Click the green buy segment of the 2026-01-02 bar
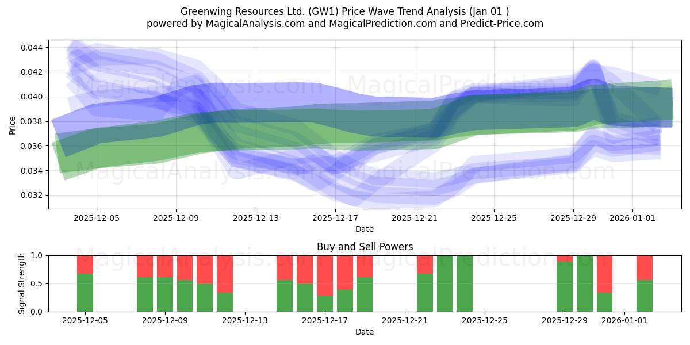This screenshot has height=345, width=690. (645, 296)
